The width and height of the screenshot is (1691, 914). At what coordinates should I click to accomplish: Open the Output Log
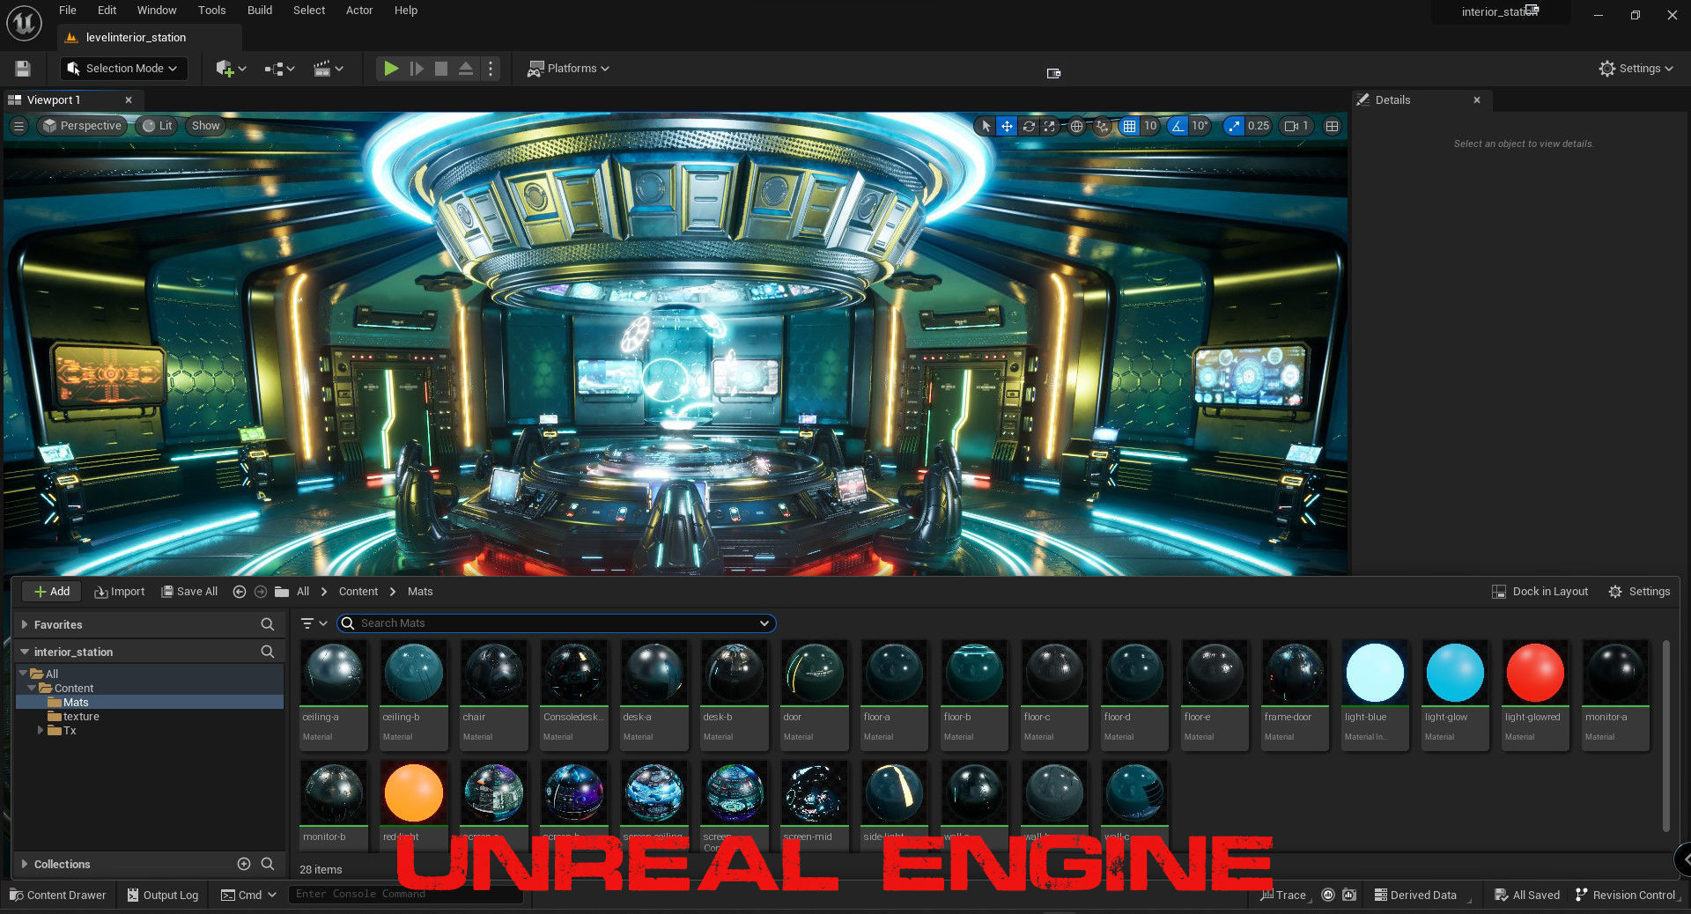[163, 896]
